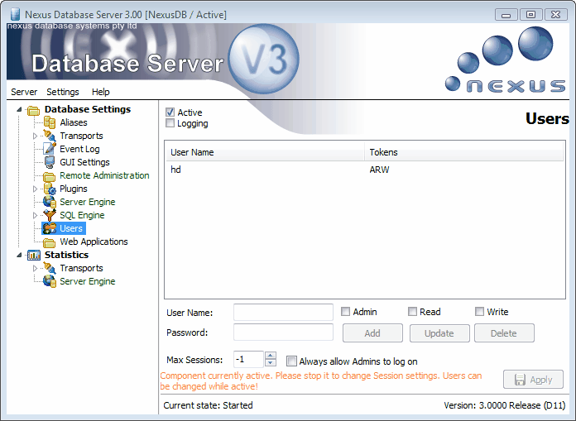Minimize the Nexus Database Server window

pos(506,15)
